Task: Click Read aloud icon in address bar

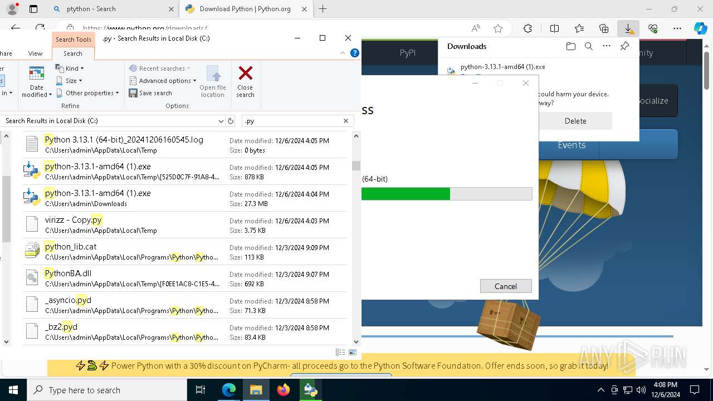Action: 476,28
